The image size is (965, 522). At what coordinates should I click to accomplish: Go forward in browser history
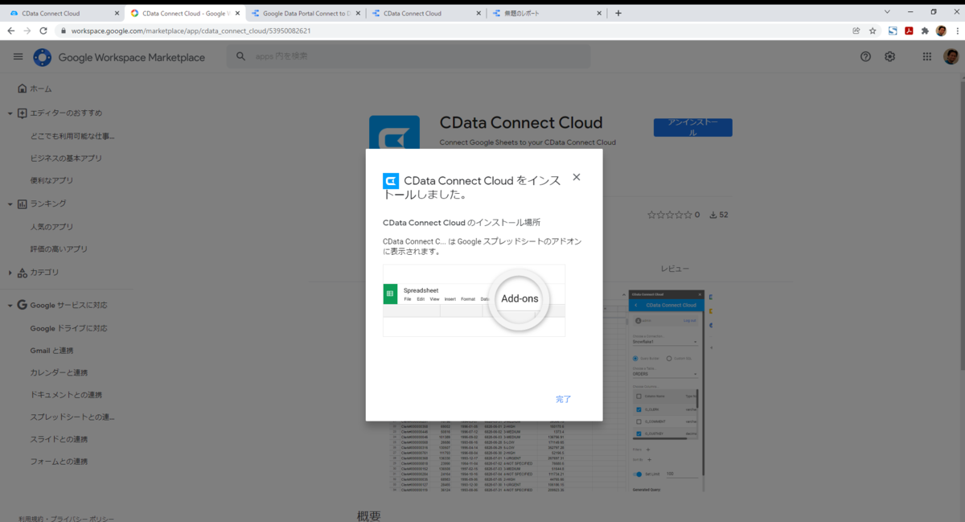pos(28,31)
